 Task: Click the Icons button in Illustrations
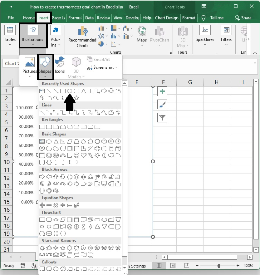click(60, 65)
